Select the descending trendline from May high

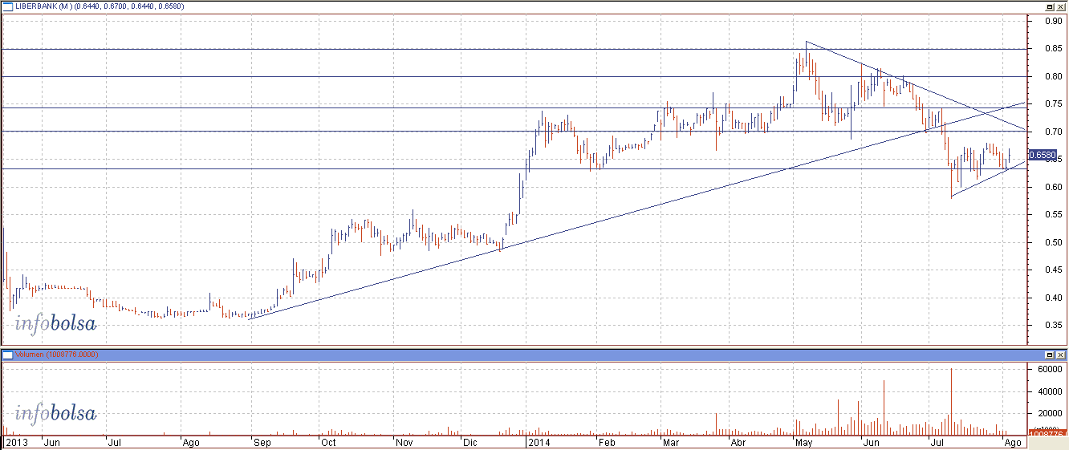[x=915, y=86]
